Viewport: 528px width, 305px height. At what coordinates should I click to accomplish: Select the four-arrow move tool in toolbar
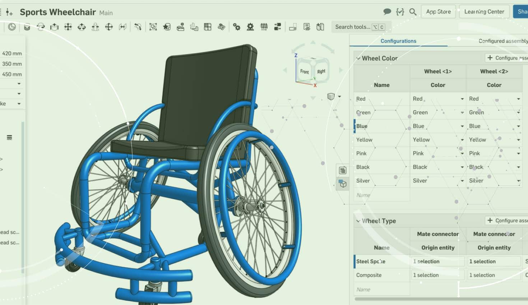[68, 27]
